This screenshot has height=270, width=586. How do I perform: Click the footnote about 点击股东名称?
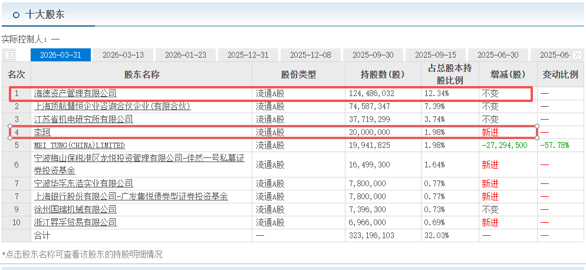(82, 255)
